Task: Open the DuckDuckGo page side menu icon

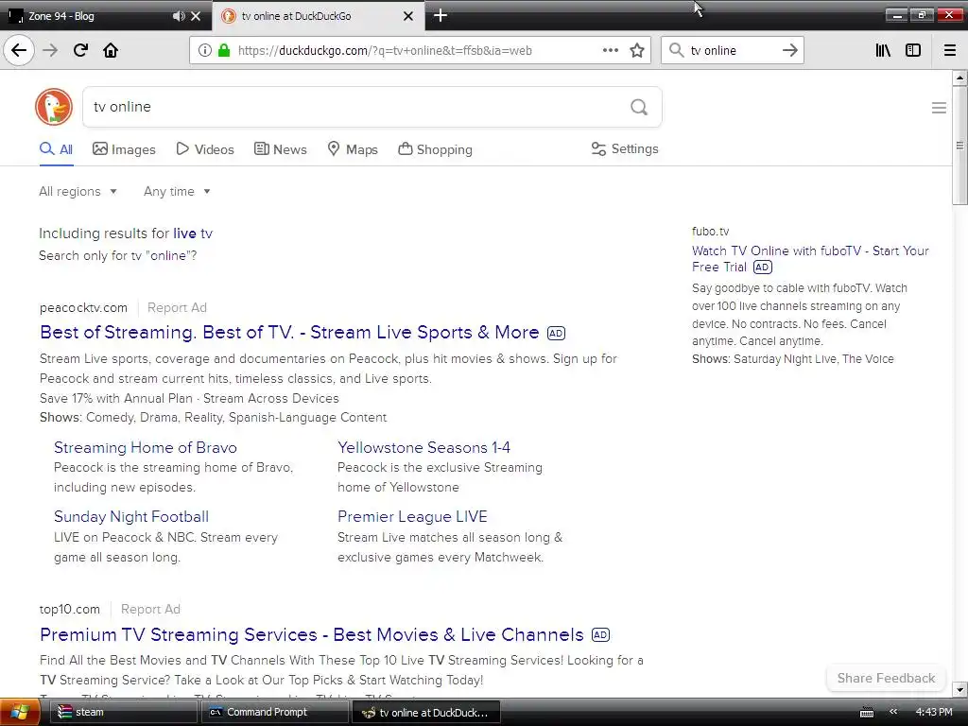Action: click(939, 108)
